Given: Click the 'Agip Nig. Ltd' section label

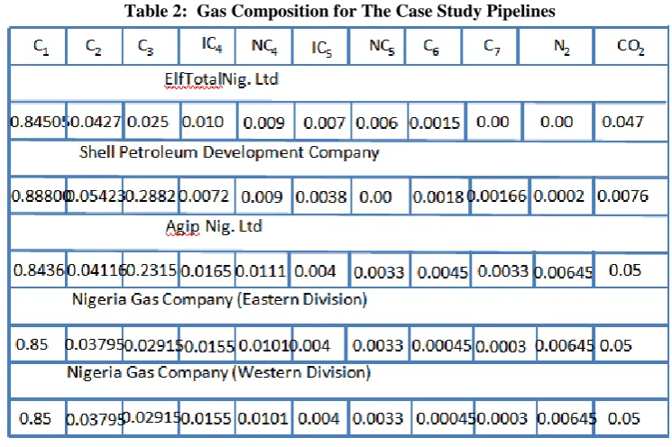Looking at the screenshot, I should [214, 226].
